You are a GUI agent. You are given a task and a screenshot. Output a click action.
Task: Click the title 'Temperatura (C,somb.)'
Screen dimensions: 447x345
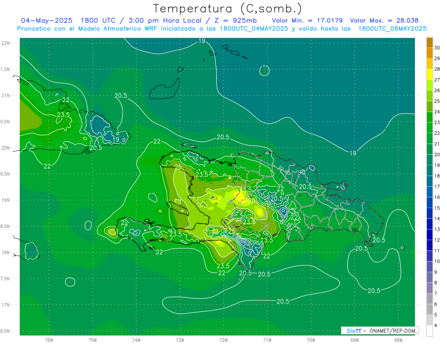[228, 9]
